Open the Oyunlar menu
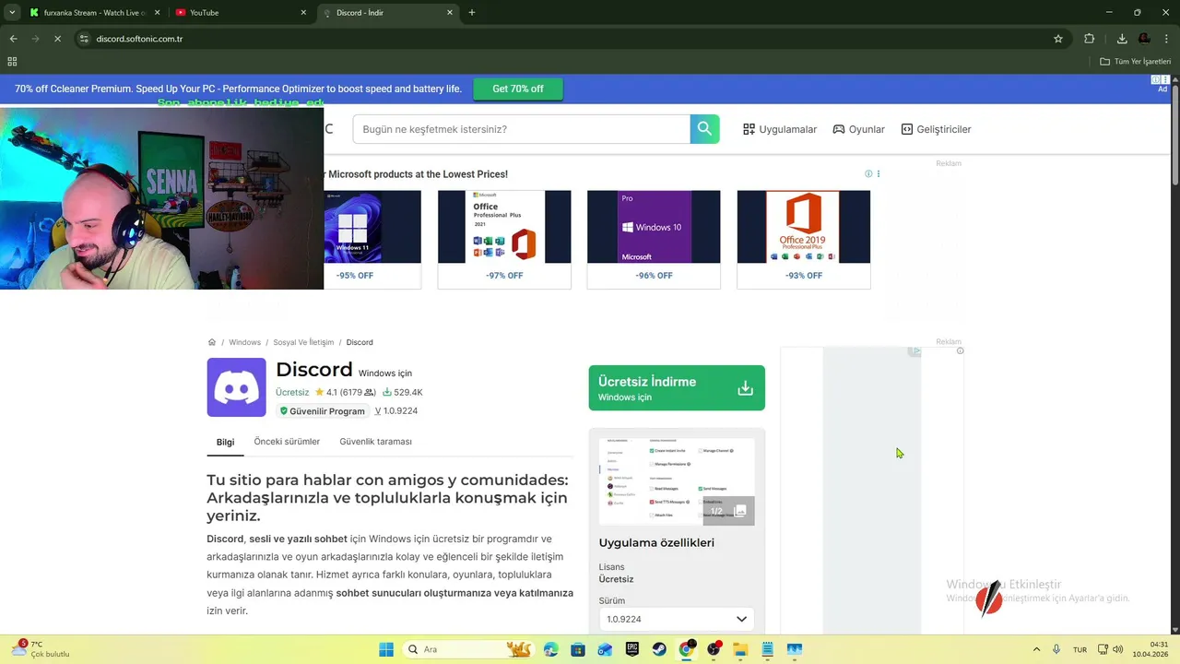Image resolution: width=1180 pixels, height=664 pixels. [858, 129]
